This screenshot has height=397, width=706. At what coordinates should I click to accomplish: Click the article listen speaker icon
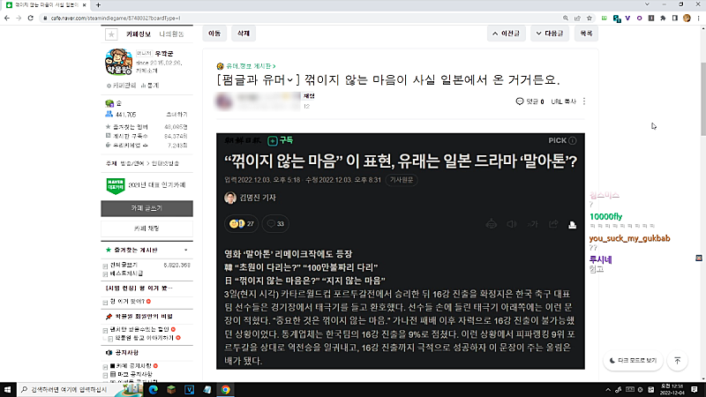tap(512, 224)
